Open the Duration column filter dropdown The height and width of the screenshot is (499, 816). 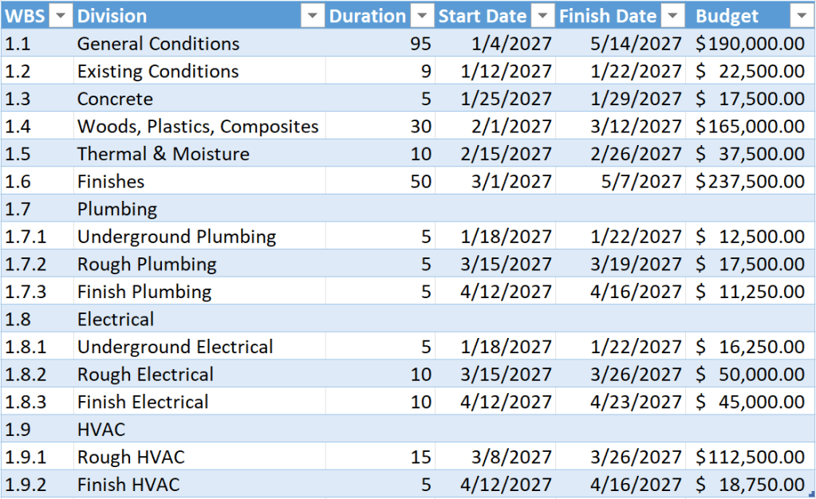point(422,16)
